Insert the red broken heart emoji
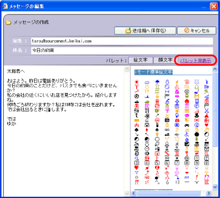Viewport: 220px width, 198px height. click(157, 168)
